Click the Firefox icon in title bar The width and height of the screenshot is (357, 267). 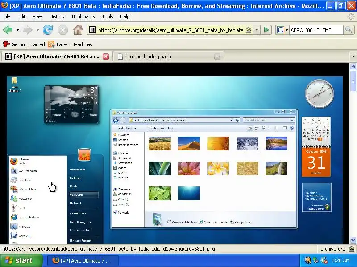click(4, 5)
